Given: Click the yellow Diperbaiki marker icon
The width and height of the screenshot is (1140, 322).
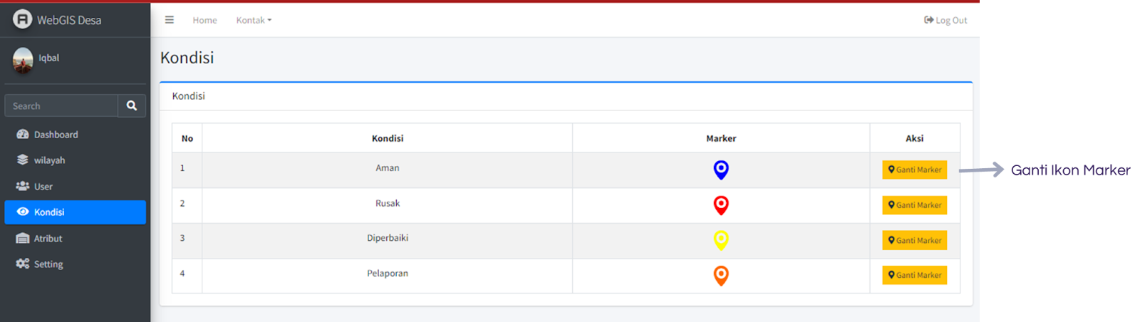Looking at the screenshot, I should [x=721, y=240].
